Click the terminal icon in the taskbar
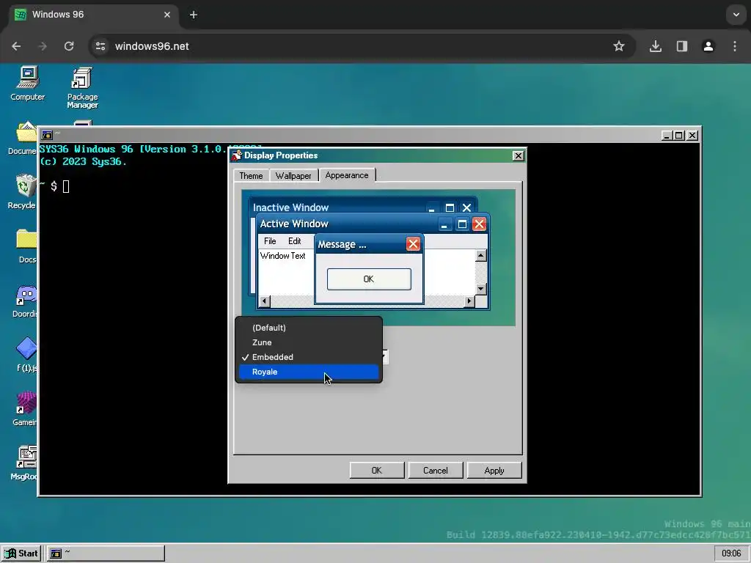The width and height of the screenshot is (751, 563). 56,553
